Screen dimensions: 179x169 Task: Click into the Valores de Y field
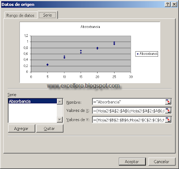pos(129,120)
